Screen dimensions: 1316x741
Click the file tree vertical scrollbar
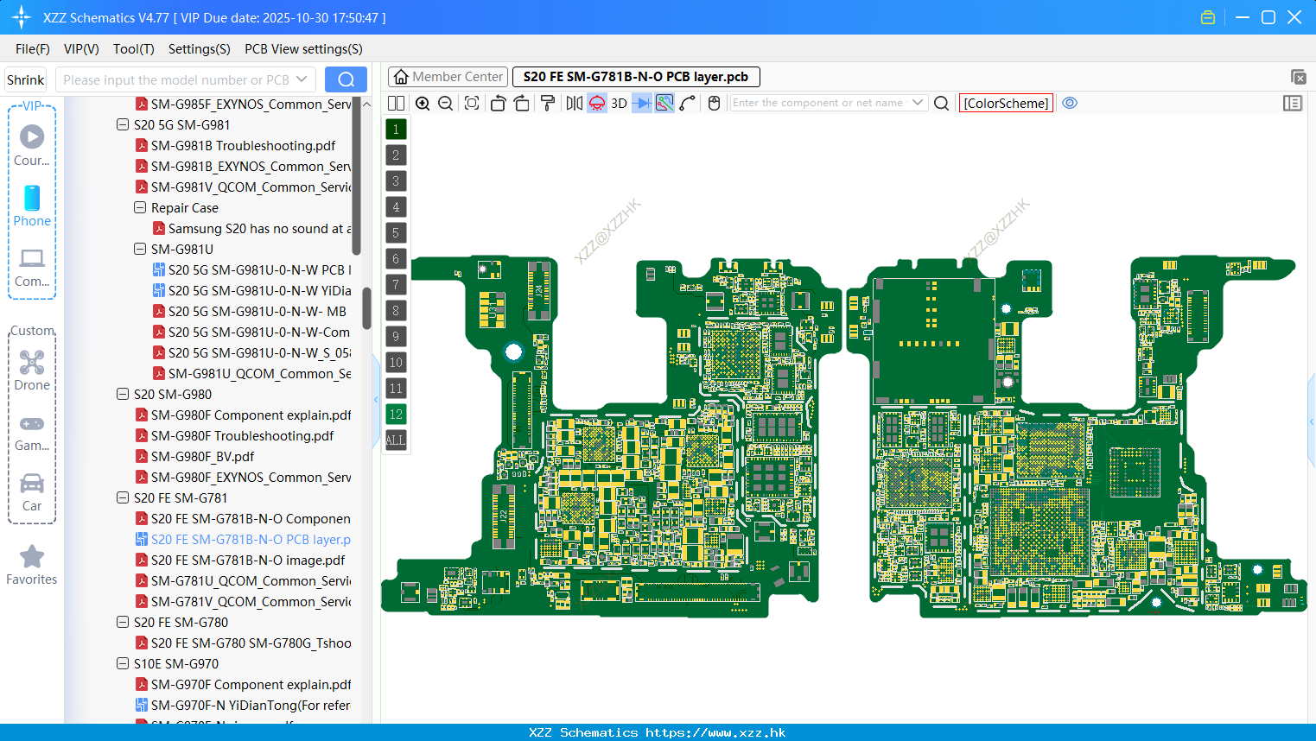click(x=366, y=308)
